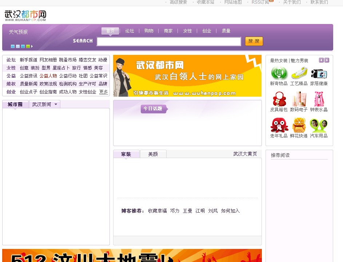Open the cosmetics bottles icon
Image resolution: width=343 pixels, height=262 pixels.
coord(299,99)
